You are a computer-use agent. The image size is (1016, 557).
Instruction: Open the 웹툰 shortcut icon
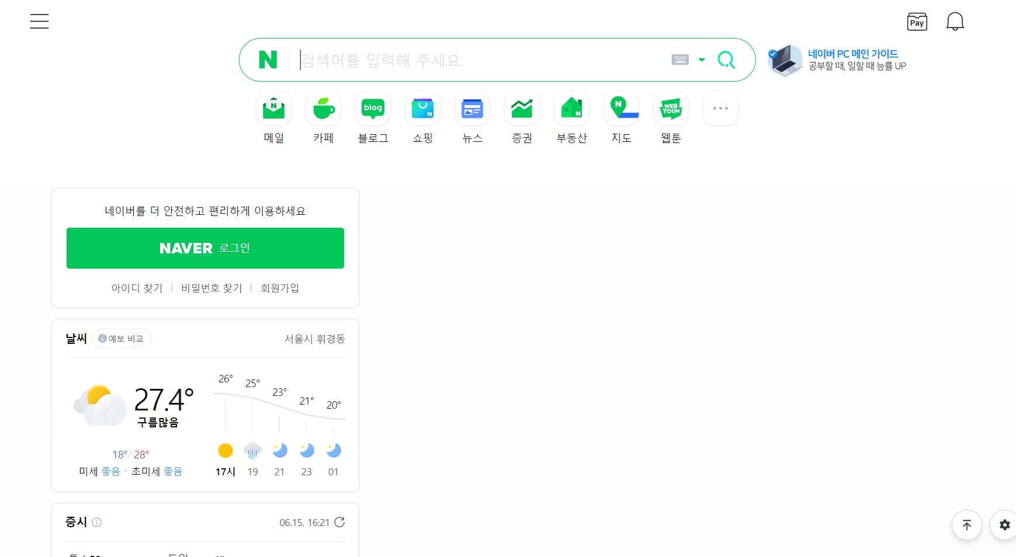pos(671,108)
